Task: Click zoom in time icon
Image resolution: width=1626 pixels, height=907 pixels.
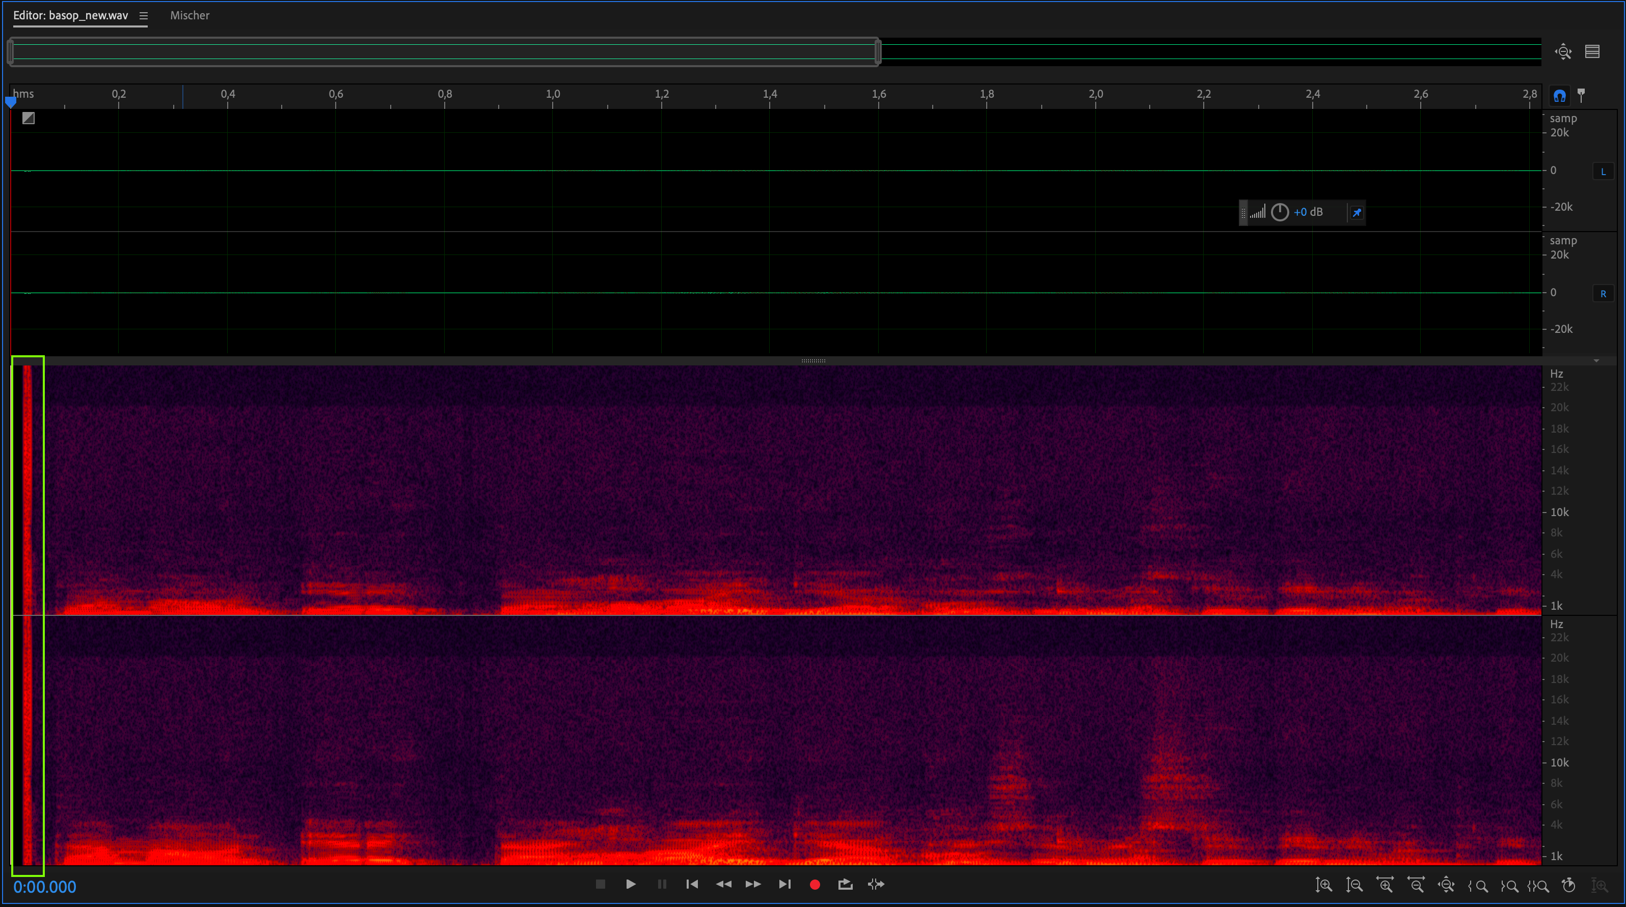Action: coord(1385,885)
